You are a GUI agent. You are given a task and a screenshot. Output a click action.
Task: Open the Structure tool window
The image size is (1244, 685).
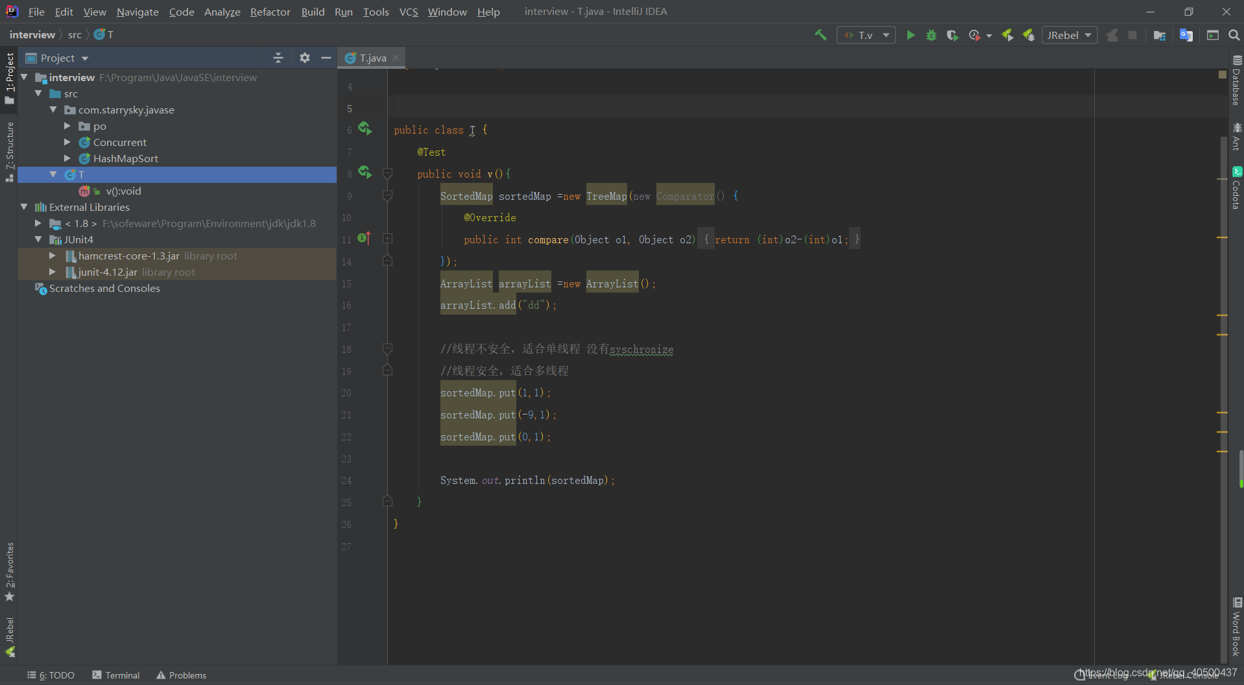click(9, 152)
